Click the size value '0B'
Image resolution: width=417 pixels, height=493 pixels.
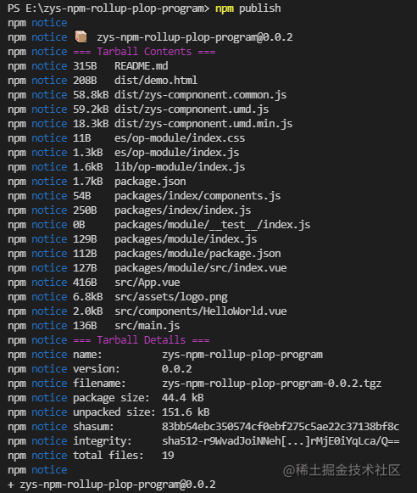click(79, 225)
